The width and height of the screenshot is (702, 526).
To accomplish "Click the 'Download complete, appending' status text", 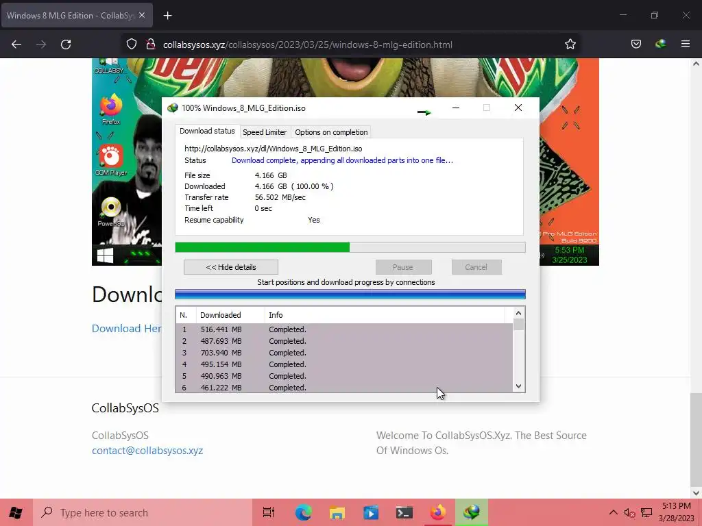I will 342,160.
